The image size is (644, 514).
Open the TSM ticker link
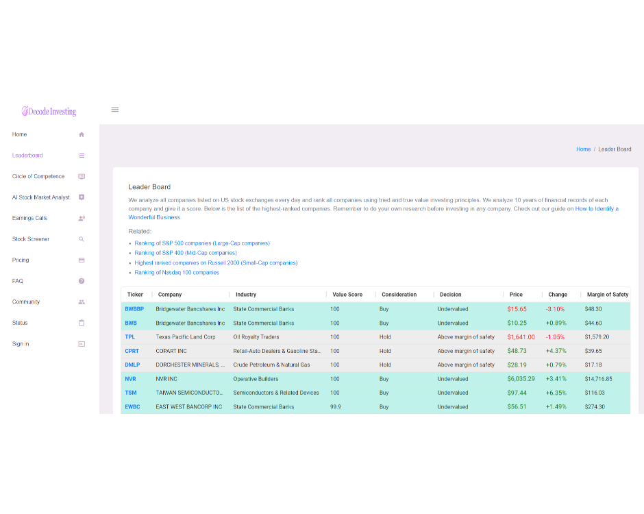[x=131, y=393]
